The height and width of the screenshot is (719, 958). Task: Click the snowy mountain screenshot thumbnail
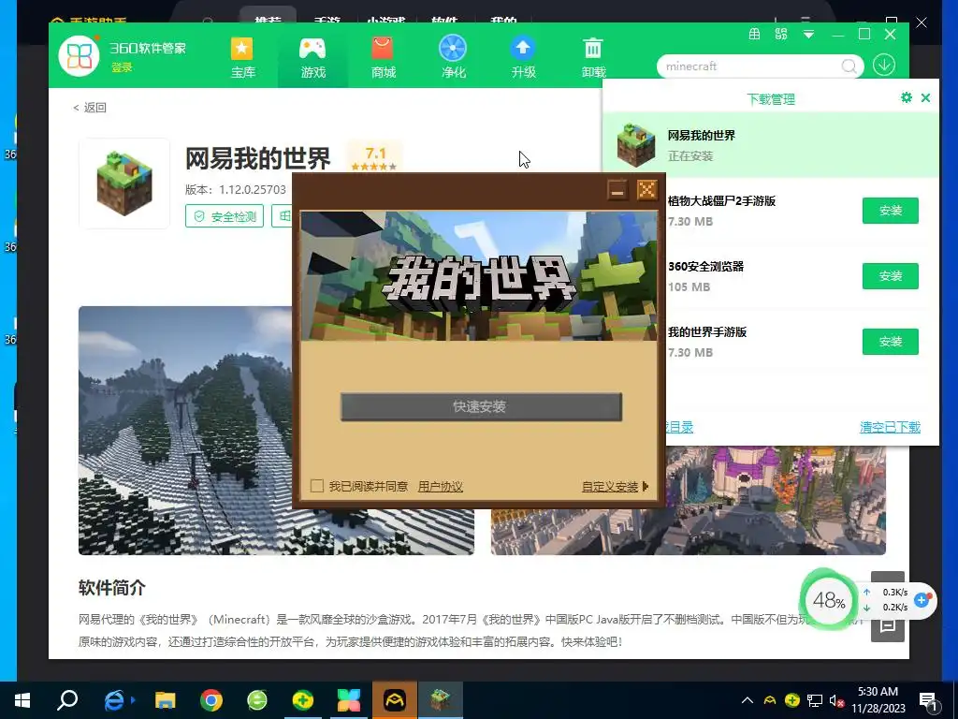coord(186,431)
